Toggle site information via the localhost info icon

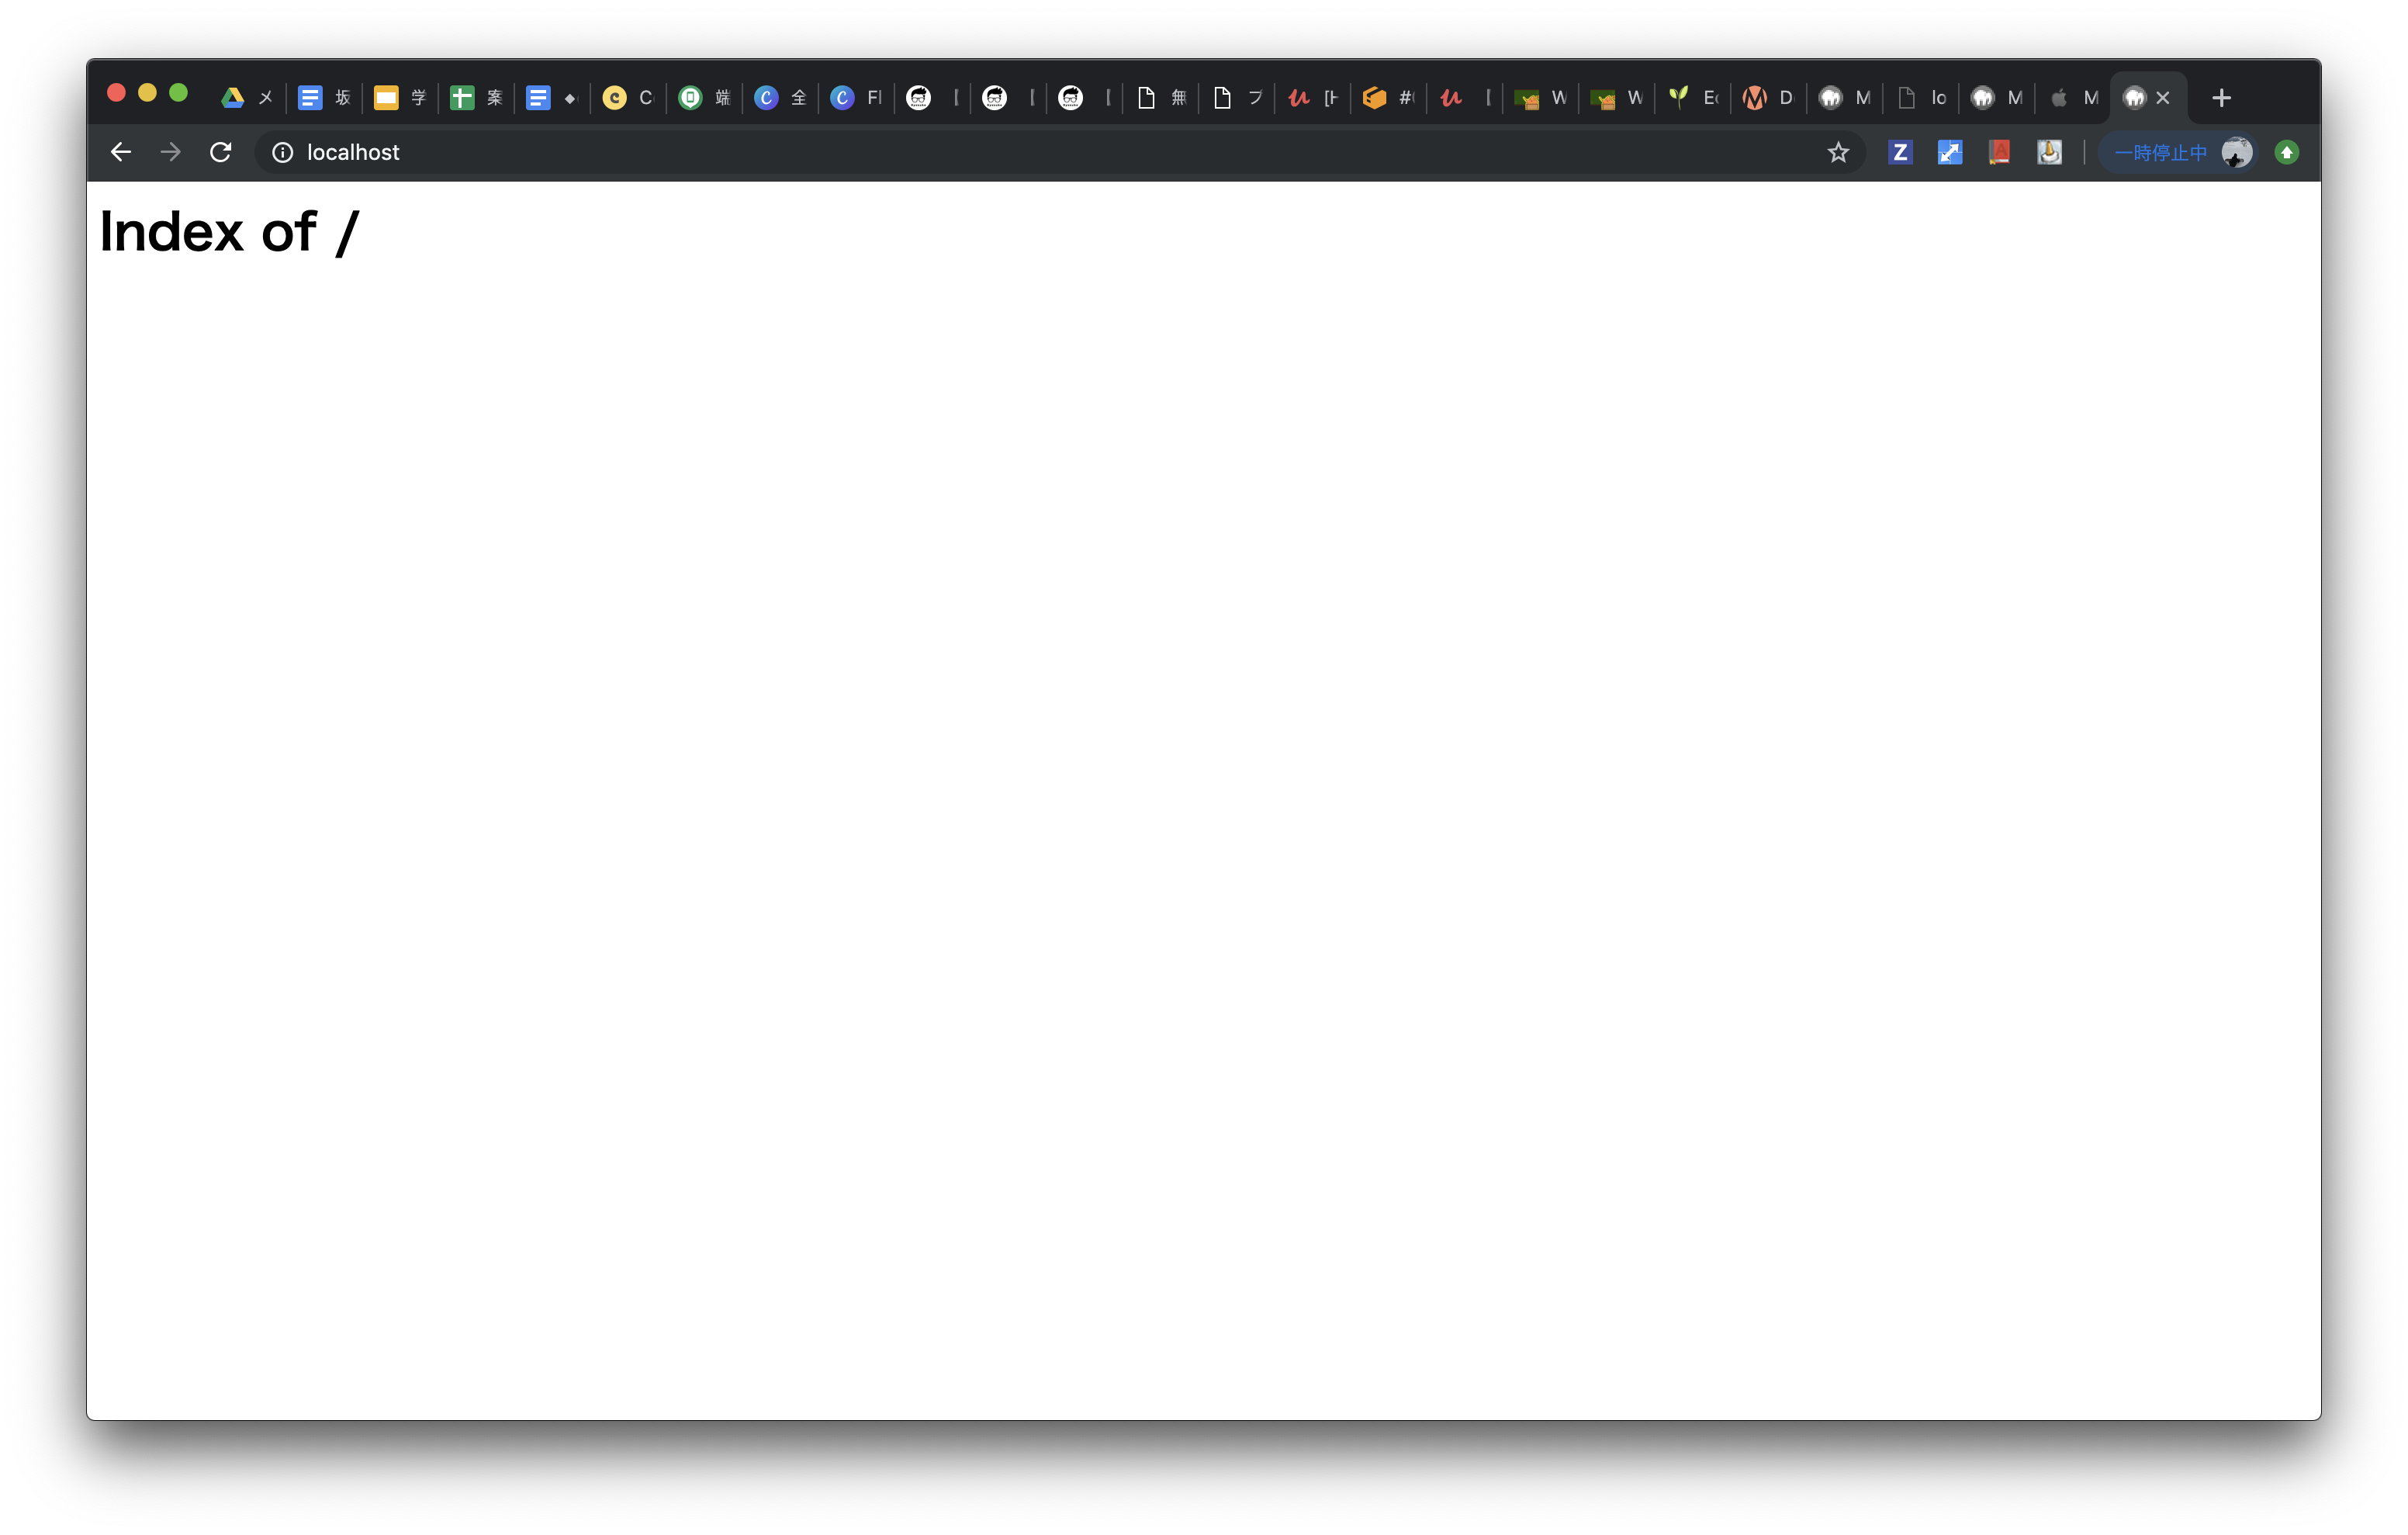tap(282, 152)
